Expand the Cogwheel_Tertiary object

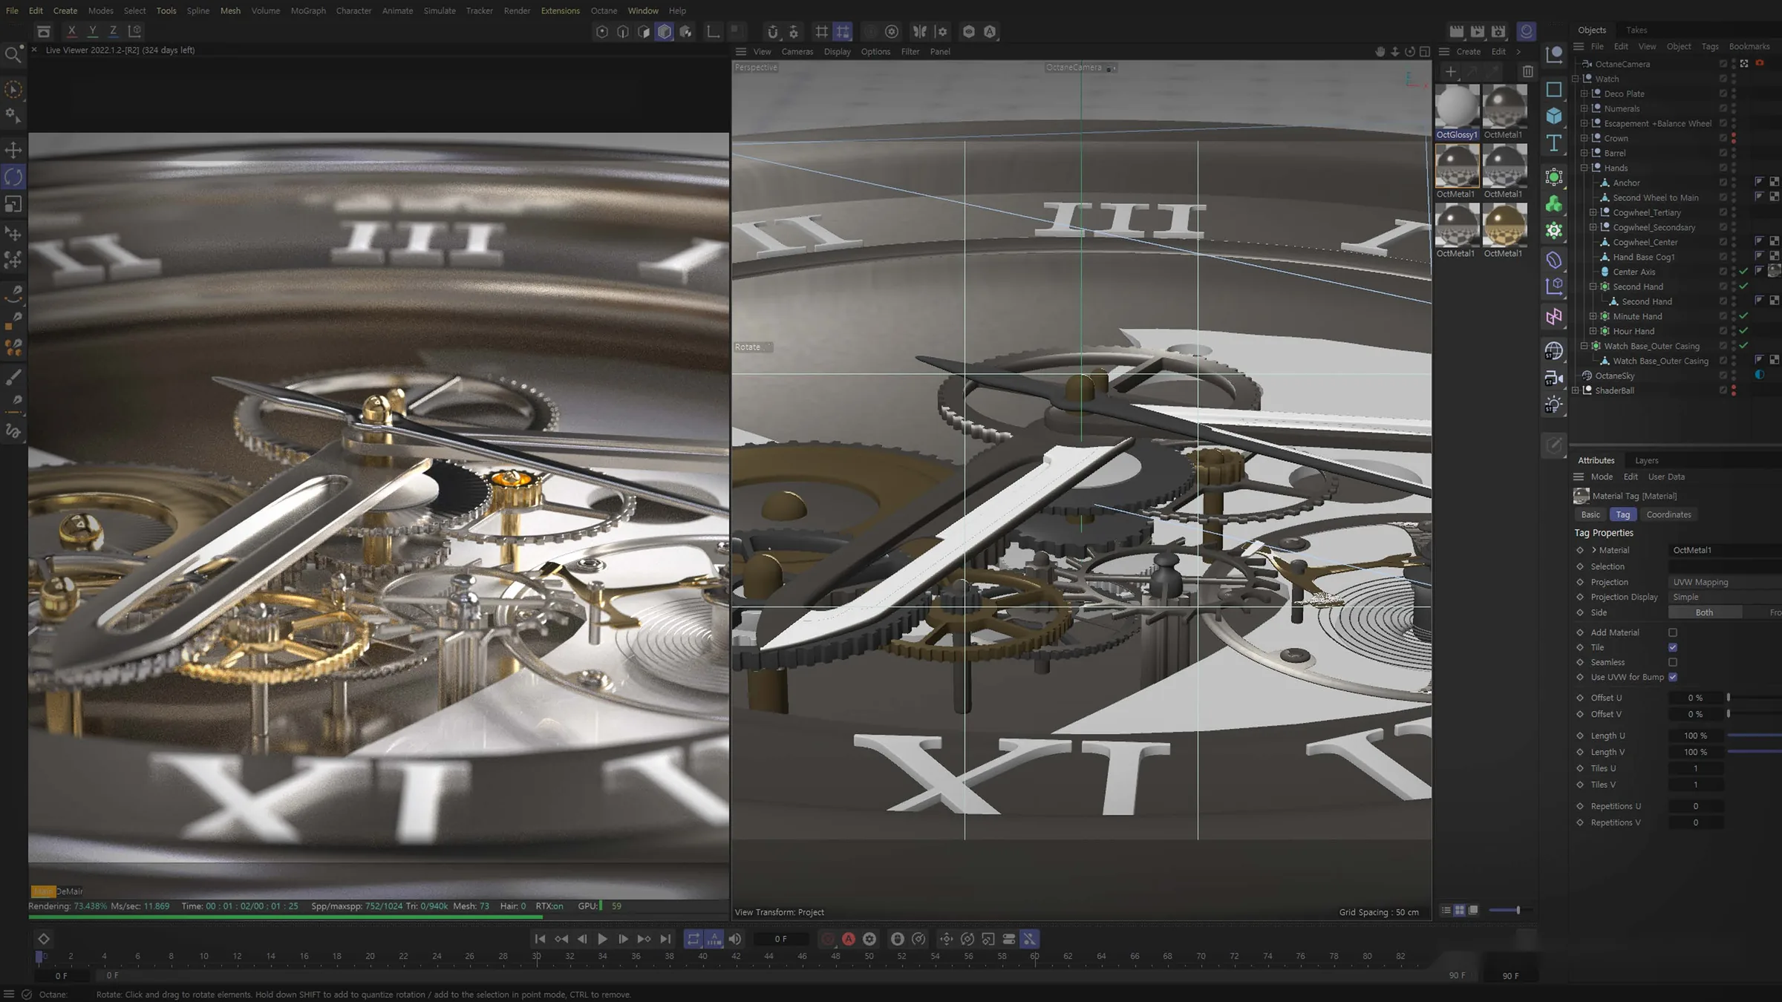point(1593,212)
